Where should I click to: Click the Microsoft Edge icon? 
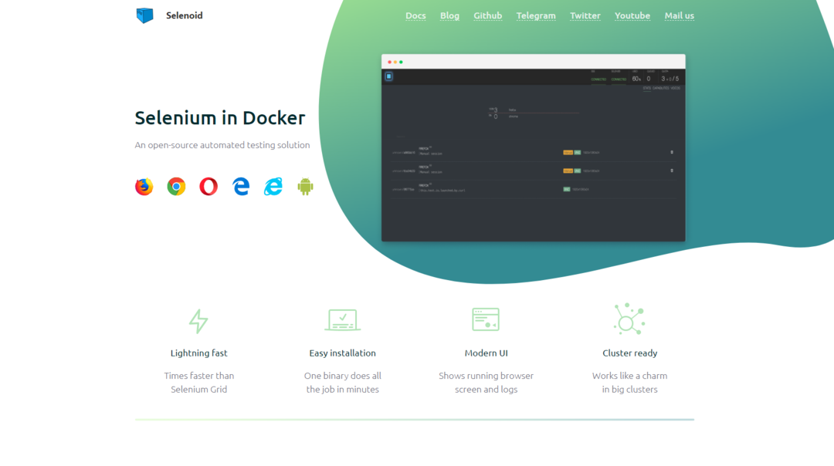(x=241, y=187)
